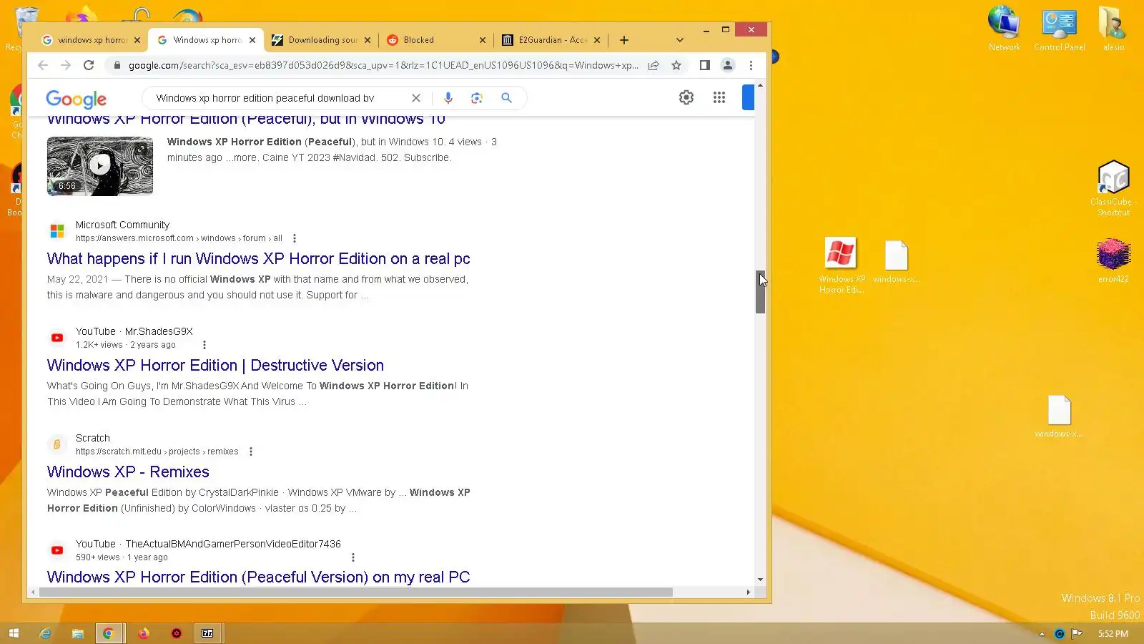Screen dimensions: 1144x644
Task: Start voice search with the microphone icon
Action: click(x=448, y=98)
